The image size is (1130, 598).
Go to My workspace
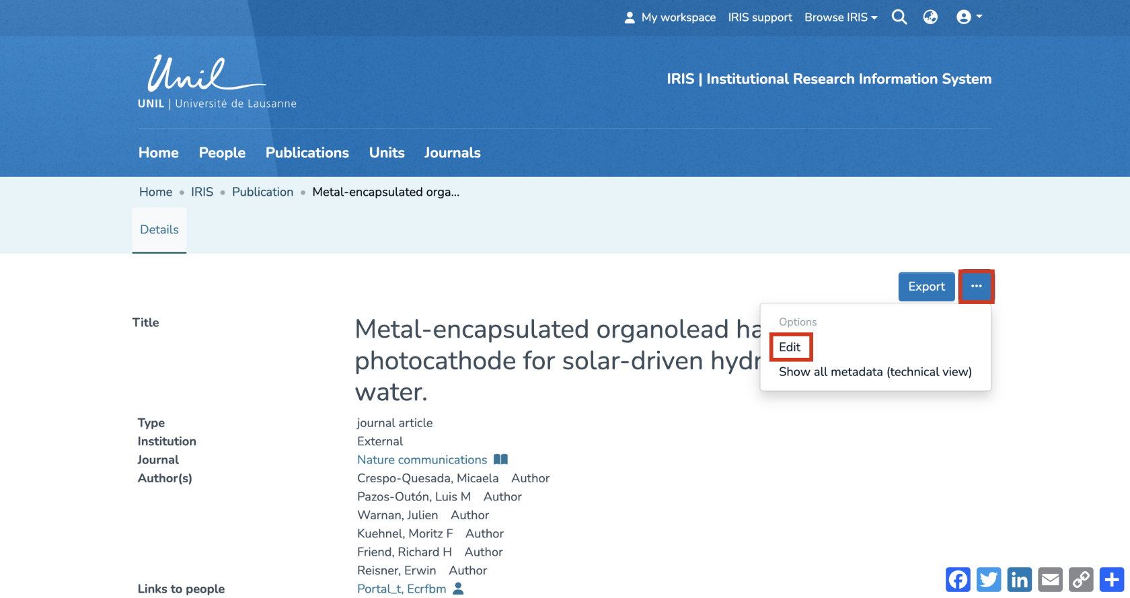coord(671,17)
